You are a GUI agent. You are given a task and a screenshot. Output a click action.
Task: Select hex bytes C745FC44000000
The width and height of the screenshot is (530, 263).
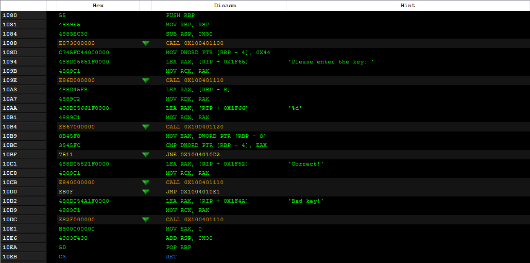point(84,53)
